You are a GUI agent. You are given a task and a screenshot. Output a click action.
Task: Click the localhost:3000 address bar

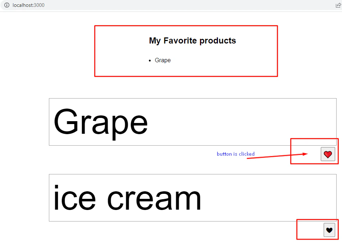pyautogui.click(x=28, y=5)
